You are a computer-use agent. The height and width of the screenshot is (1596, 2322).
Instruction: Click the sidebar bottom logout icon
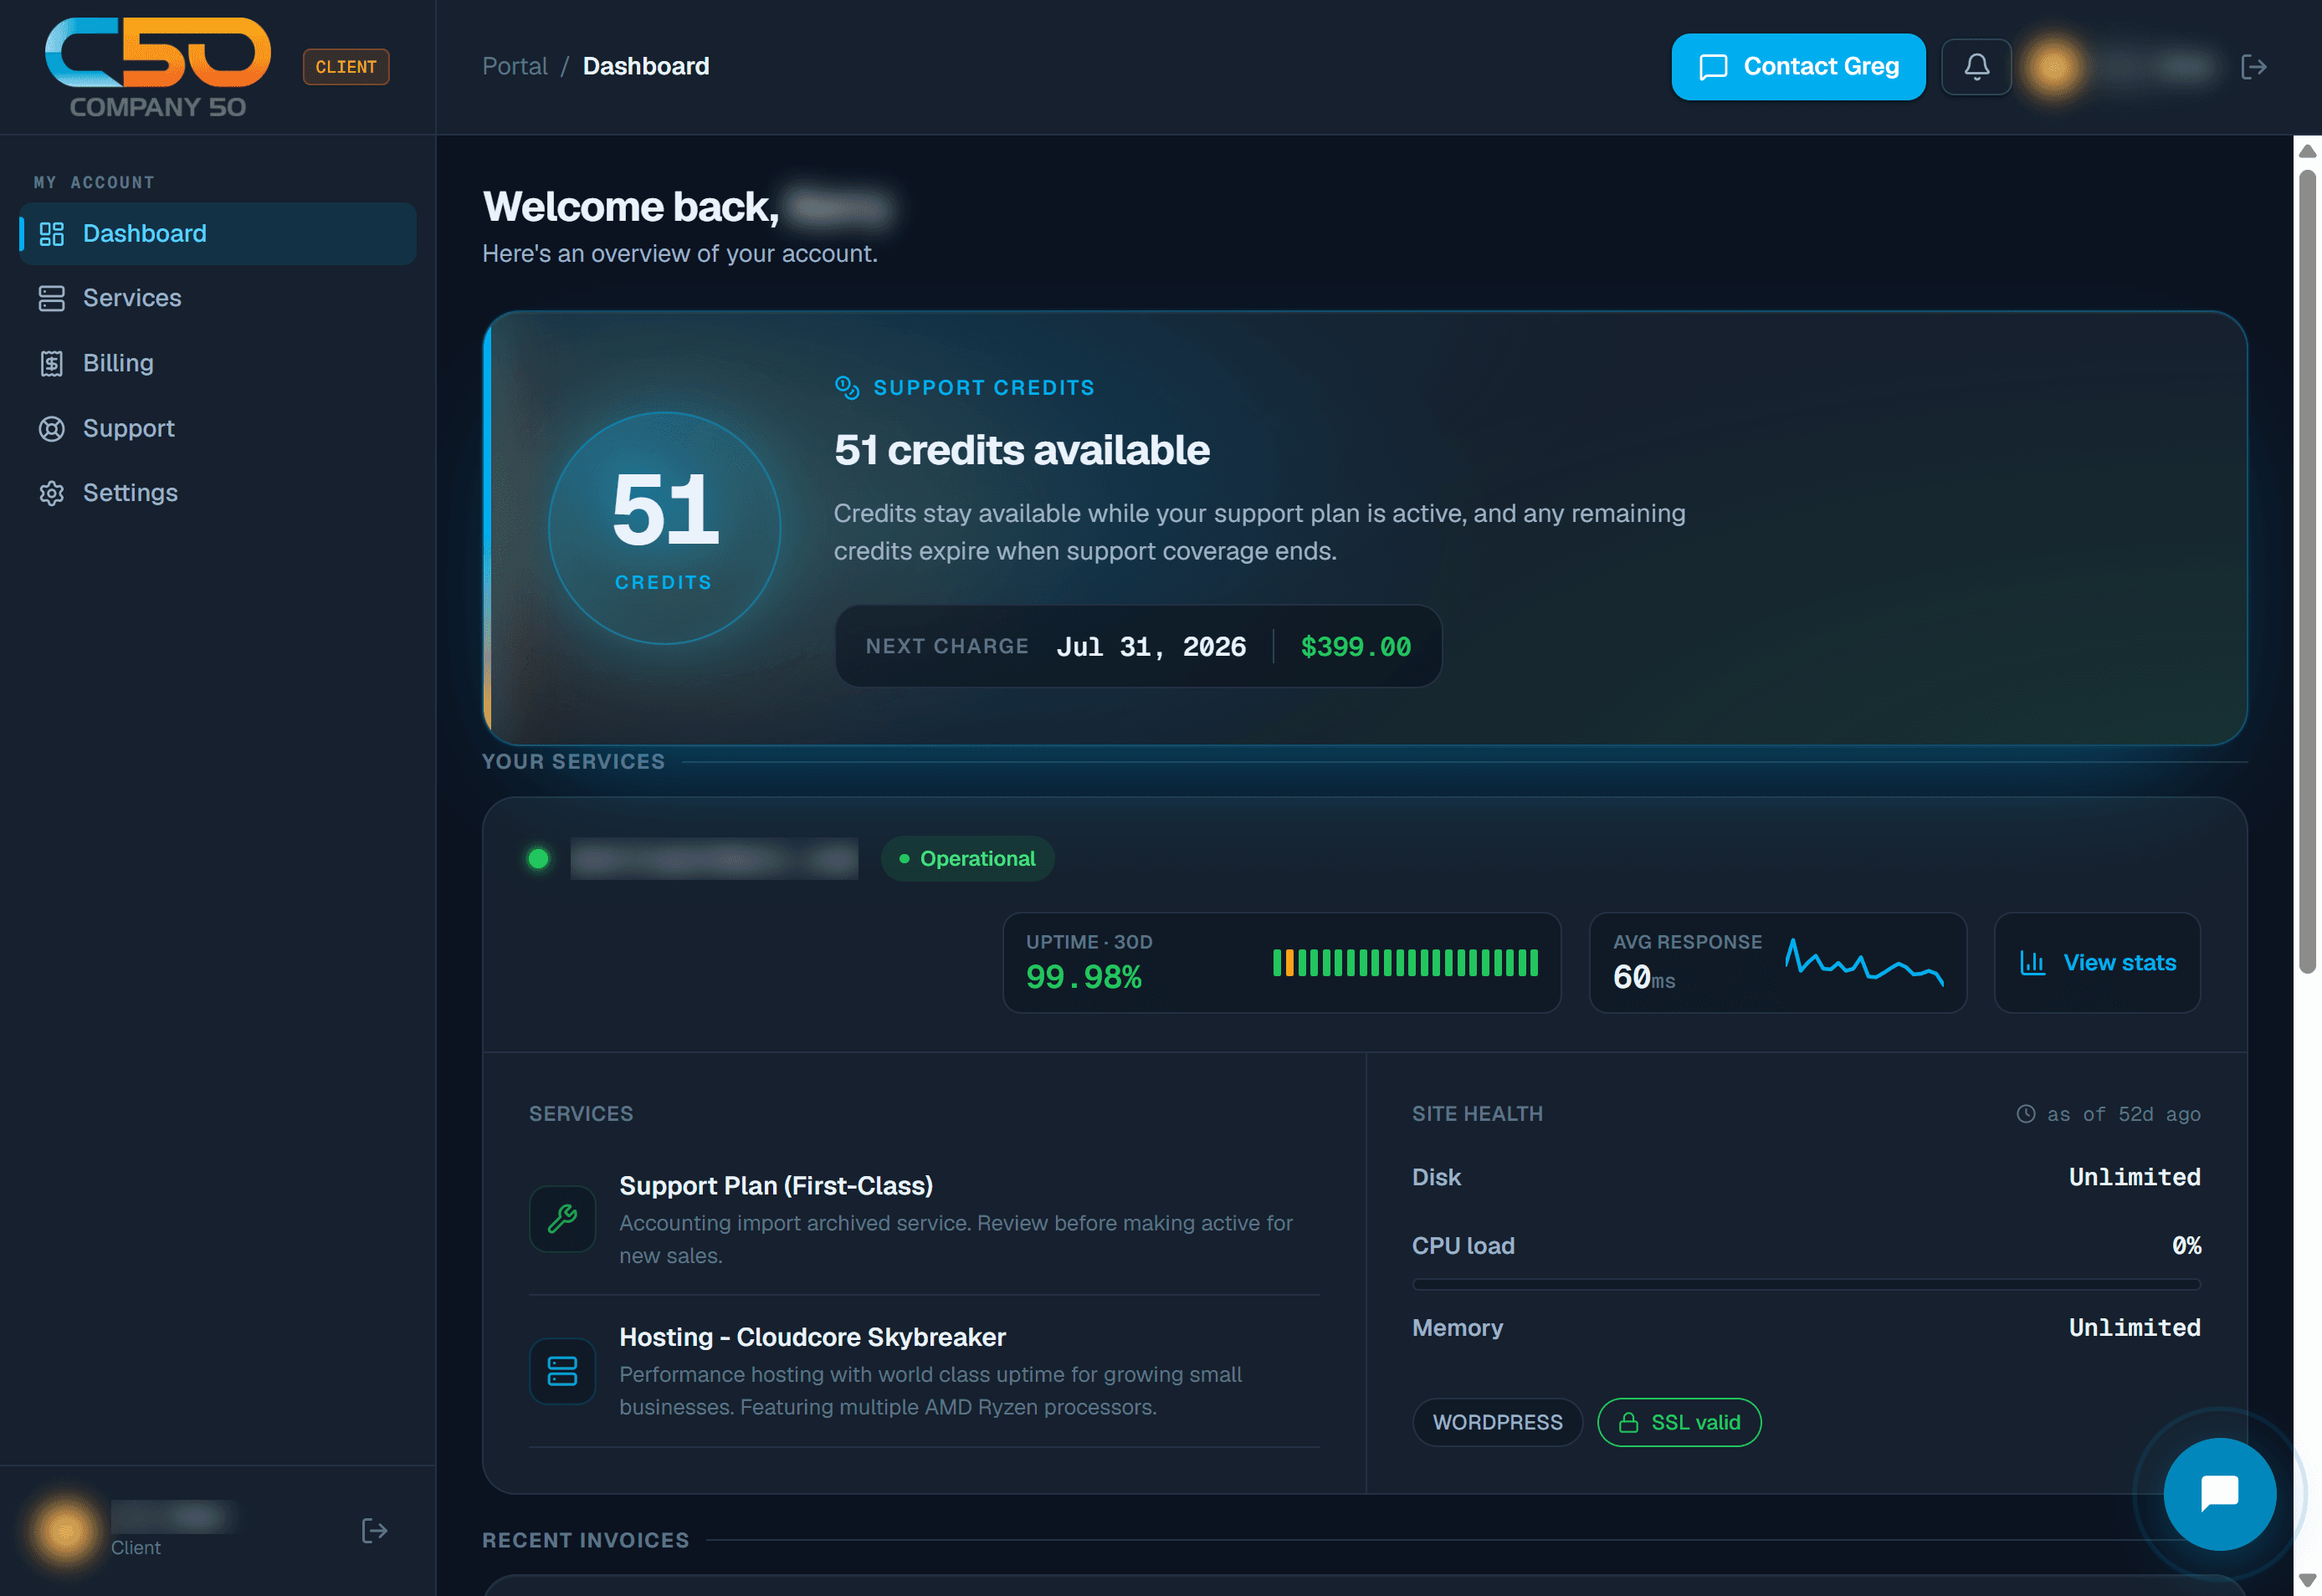(x=374, y=1530)
